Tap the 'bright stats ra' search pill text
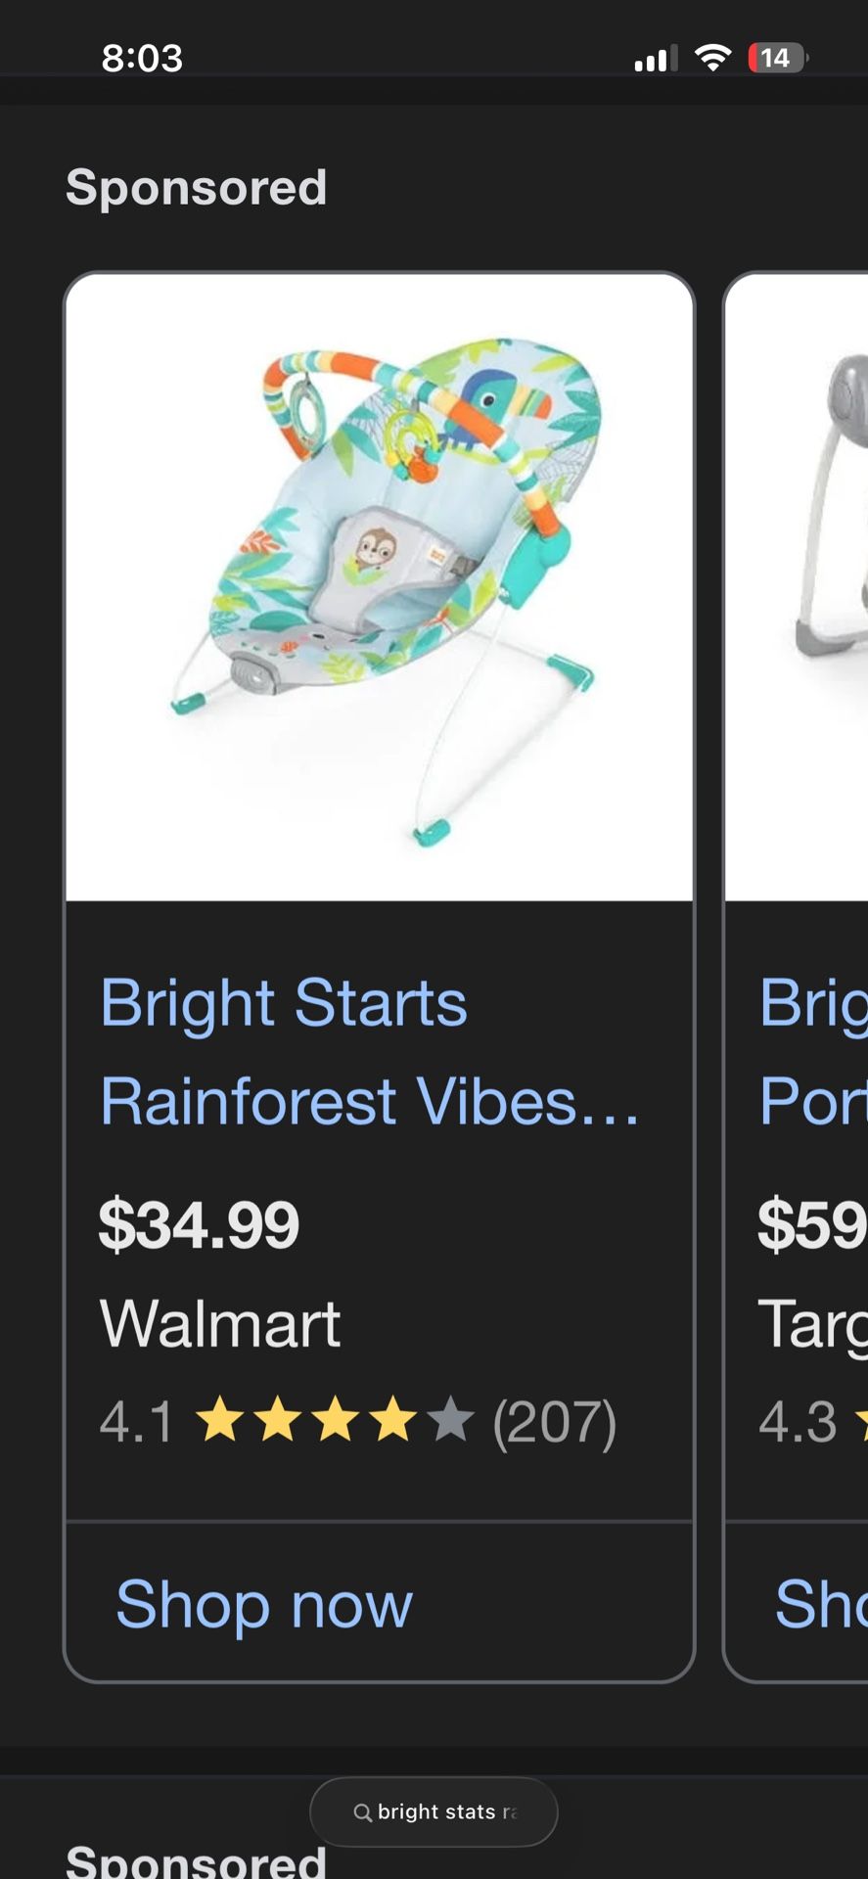This screenshot has width=868, height=1879. click(x=445, y=1812)
